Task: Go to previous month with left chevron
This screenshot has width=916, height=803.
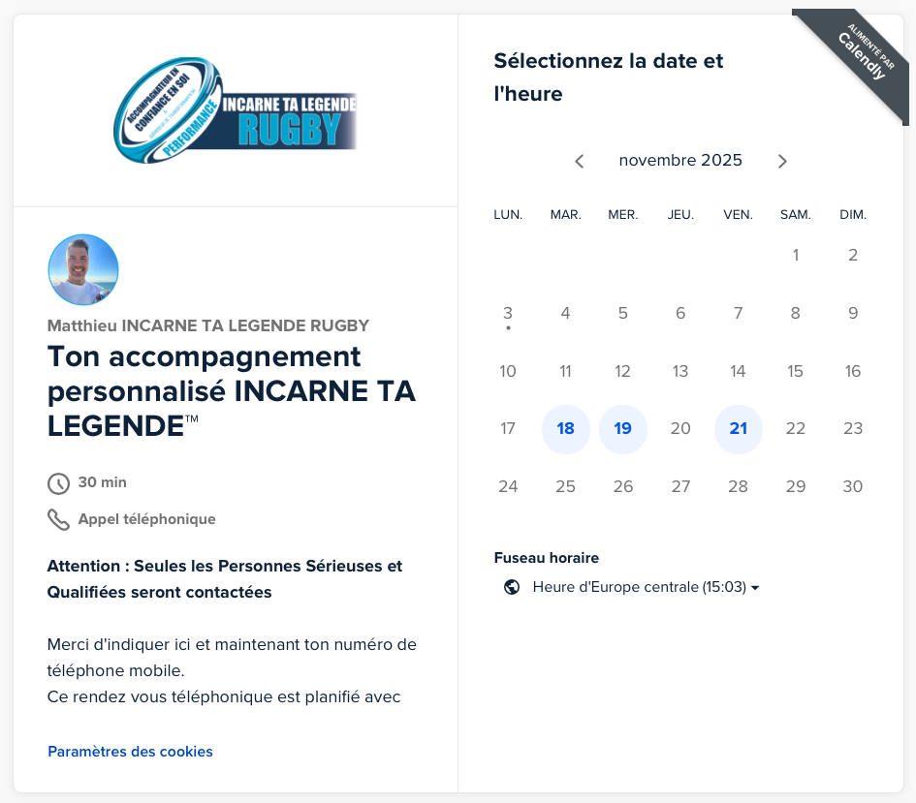Action: [x=580, y=161]
